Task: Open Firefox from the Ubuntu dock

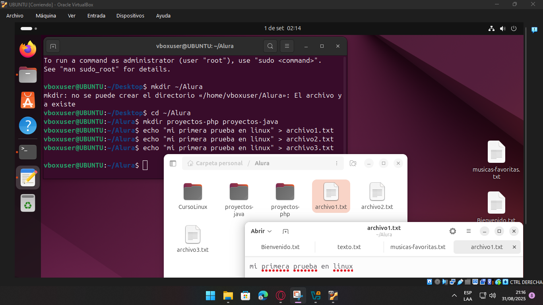Action: tap(28, 49)
